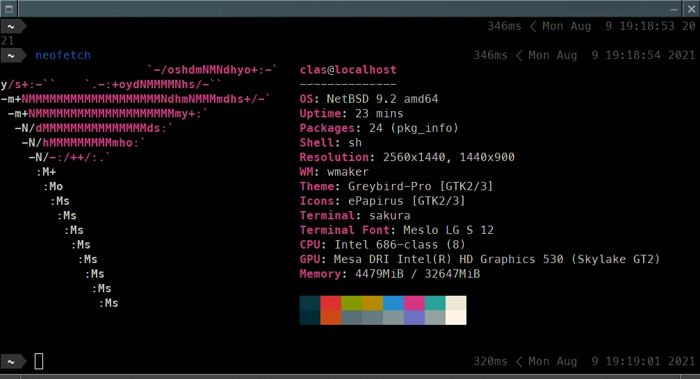
Task: Open the window menu icon in title bar
Action: point(9,8)
